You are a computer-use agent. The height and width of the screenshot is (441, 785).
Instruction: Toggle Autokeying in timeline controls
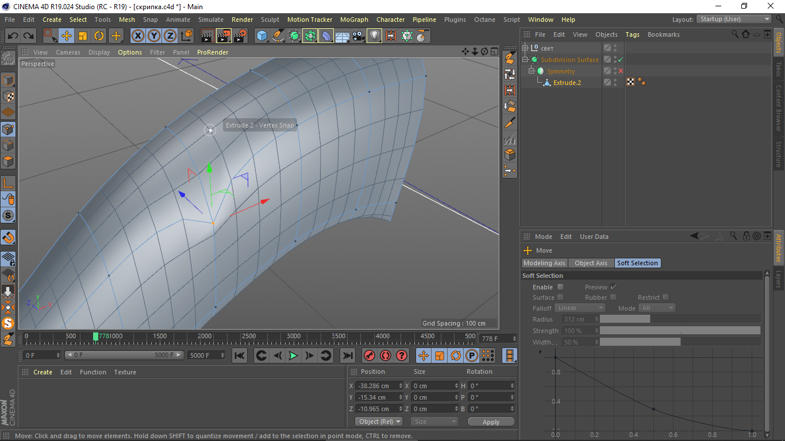coord(386,355)
